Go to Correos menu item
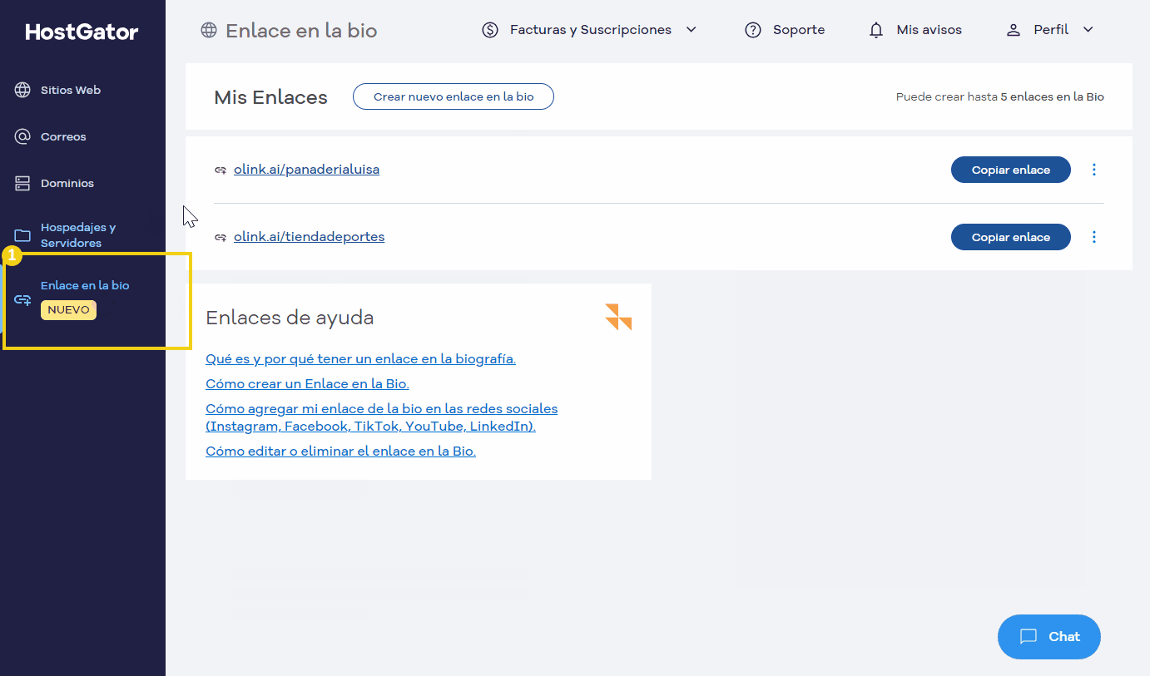Image resolution: width=1150 pixels, height=676 pixels. pyautogui.click(x=63, y=136)
